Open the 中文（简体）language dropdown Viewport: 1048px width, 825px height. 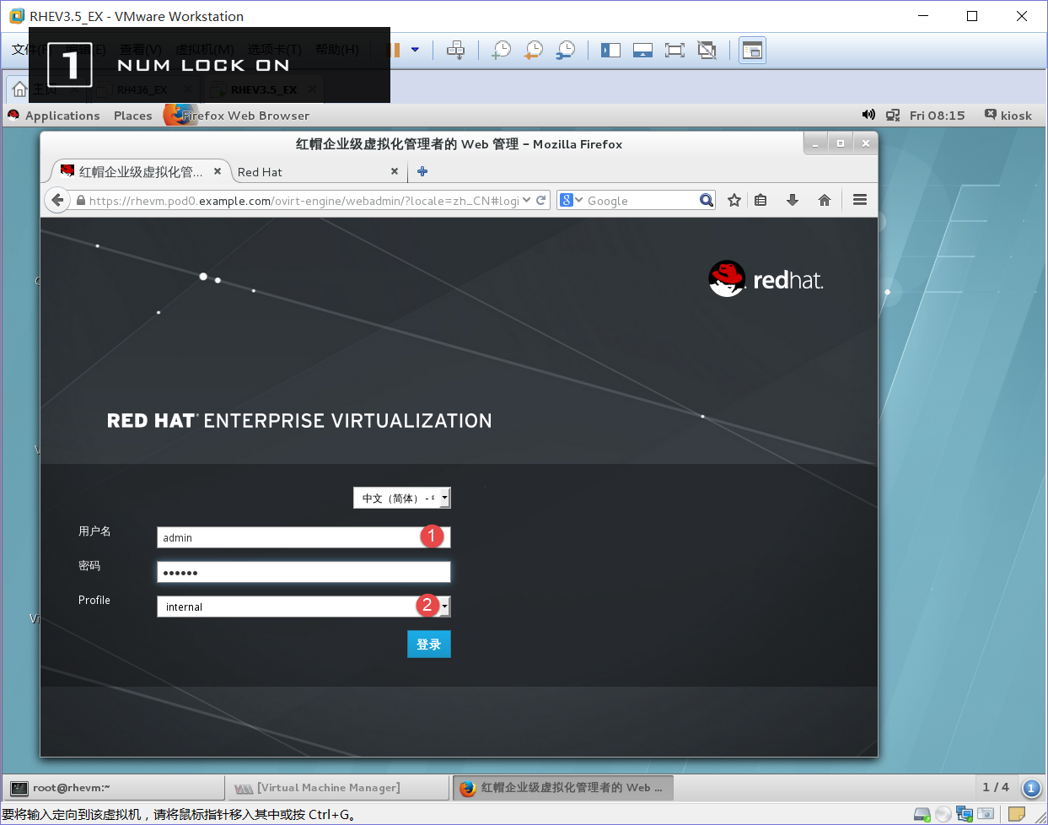tap(402, 499)
